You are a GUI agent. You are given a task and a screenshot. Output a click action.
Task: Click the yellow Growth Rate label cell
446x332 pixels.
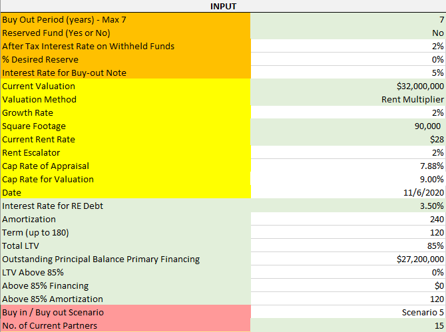tap(125, 113)
